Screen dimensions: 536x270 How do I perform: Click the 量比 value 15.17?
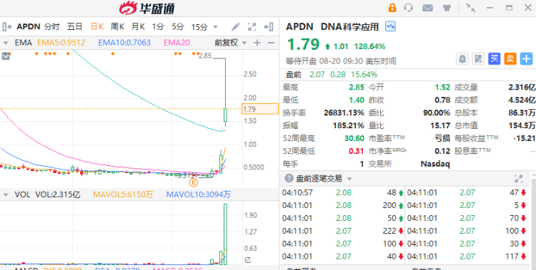click(x=440, y=125)
